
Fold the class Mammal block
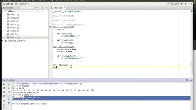point(52,47)
